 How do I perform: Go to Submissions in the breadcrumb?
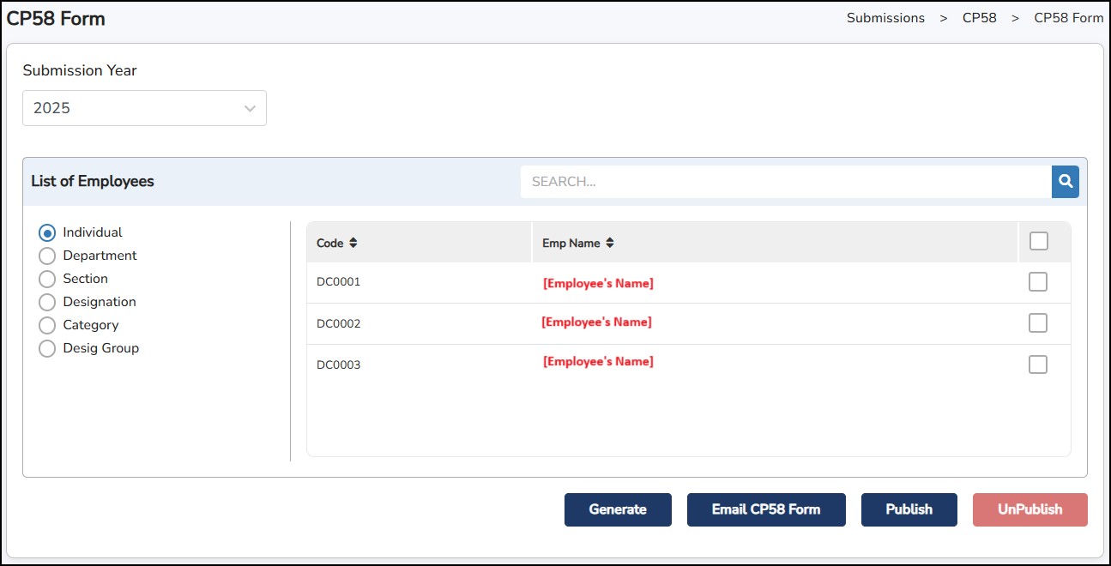pyautogui.click(x=885, y=18)
